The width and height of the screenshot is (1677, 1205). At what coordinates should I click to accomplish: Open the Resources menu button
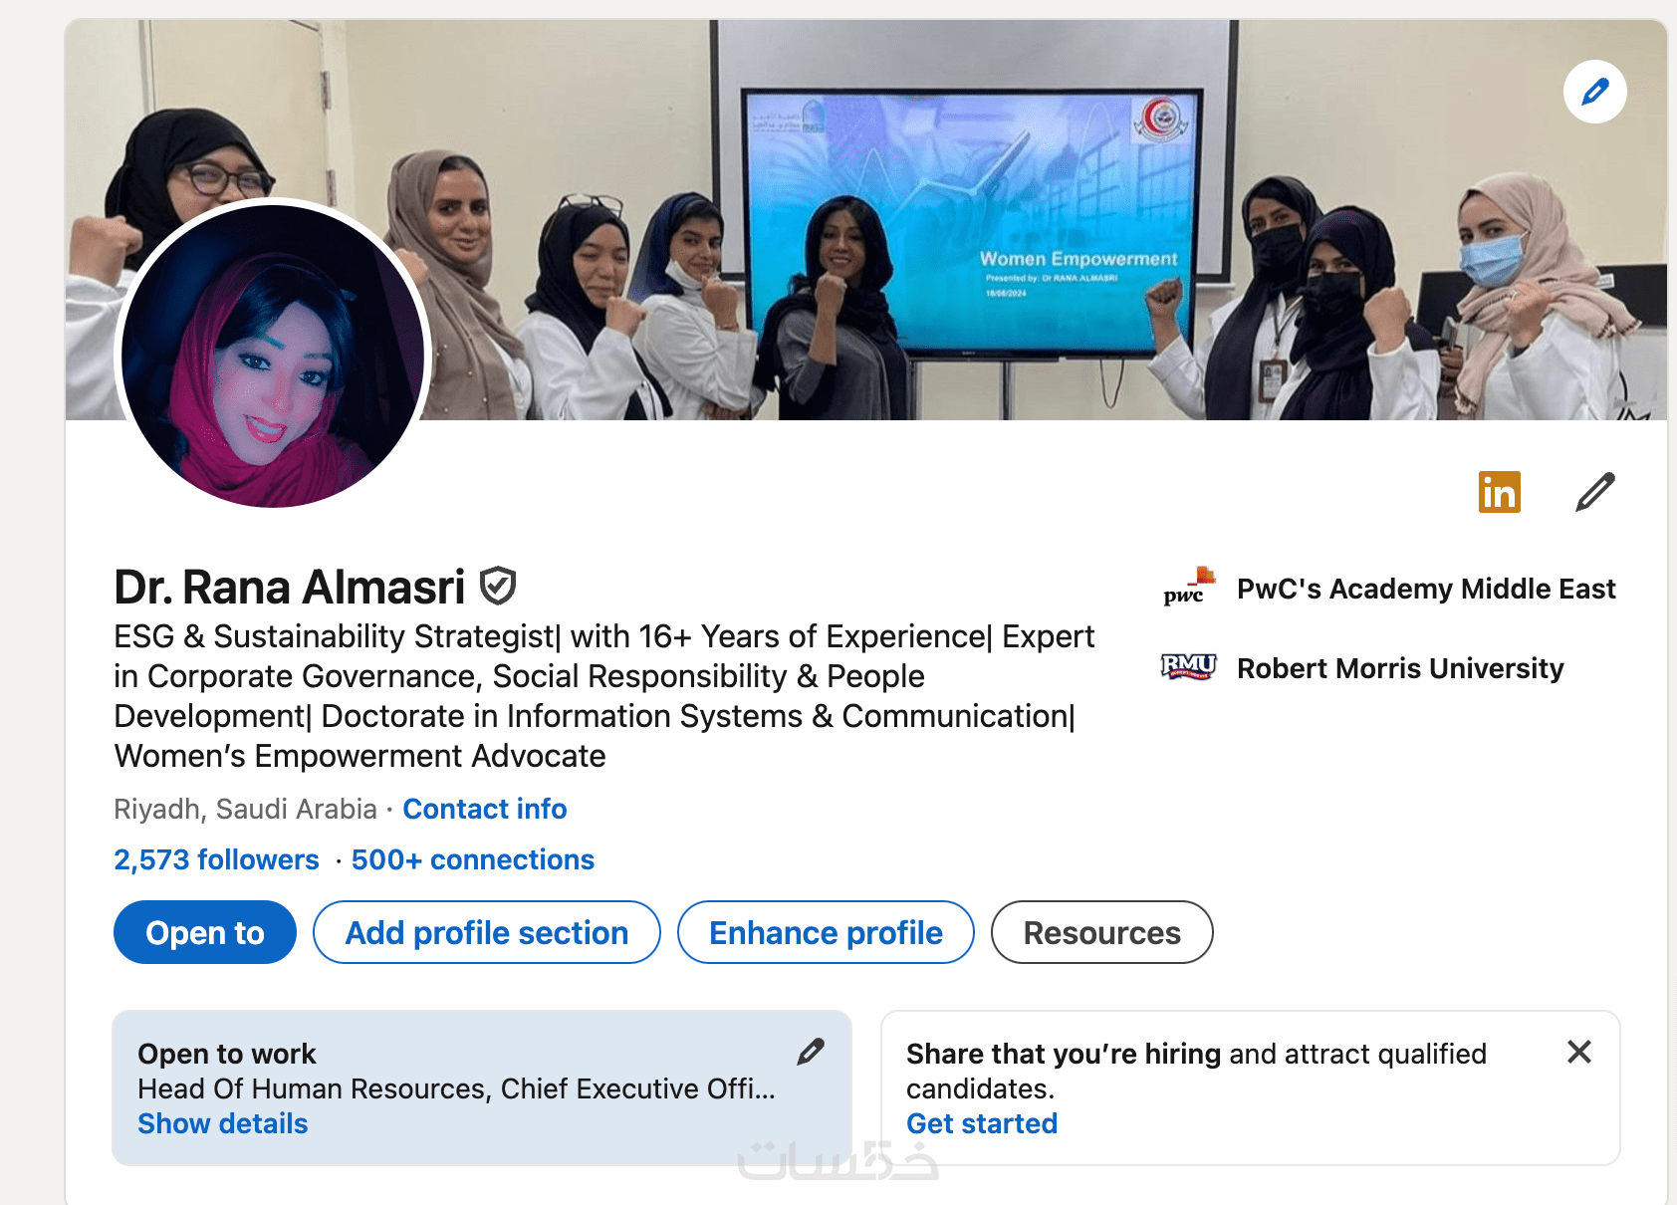[x=1102, y=932]
